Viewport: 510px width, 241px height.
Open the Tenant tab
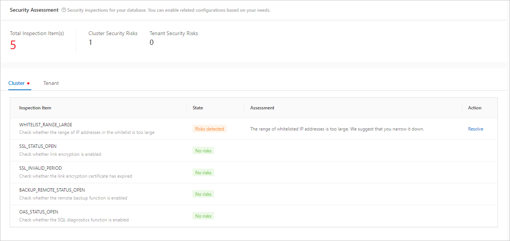pos(51,83)
